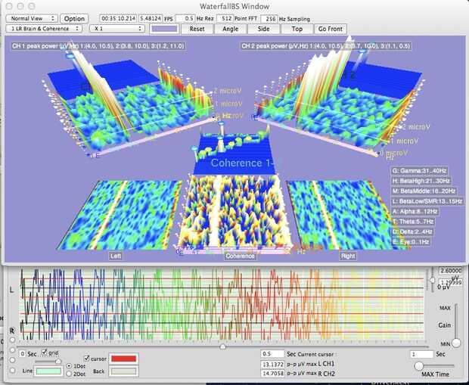Image resolution: width=469 pixels, height=385 pixels.
Task: Click the Left spectrogram label
Action: 116,256
